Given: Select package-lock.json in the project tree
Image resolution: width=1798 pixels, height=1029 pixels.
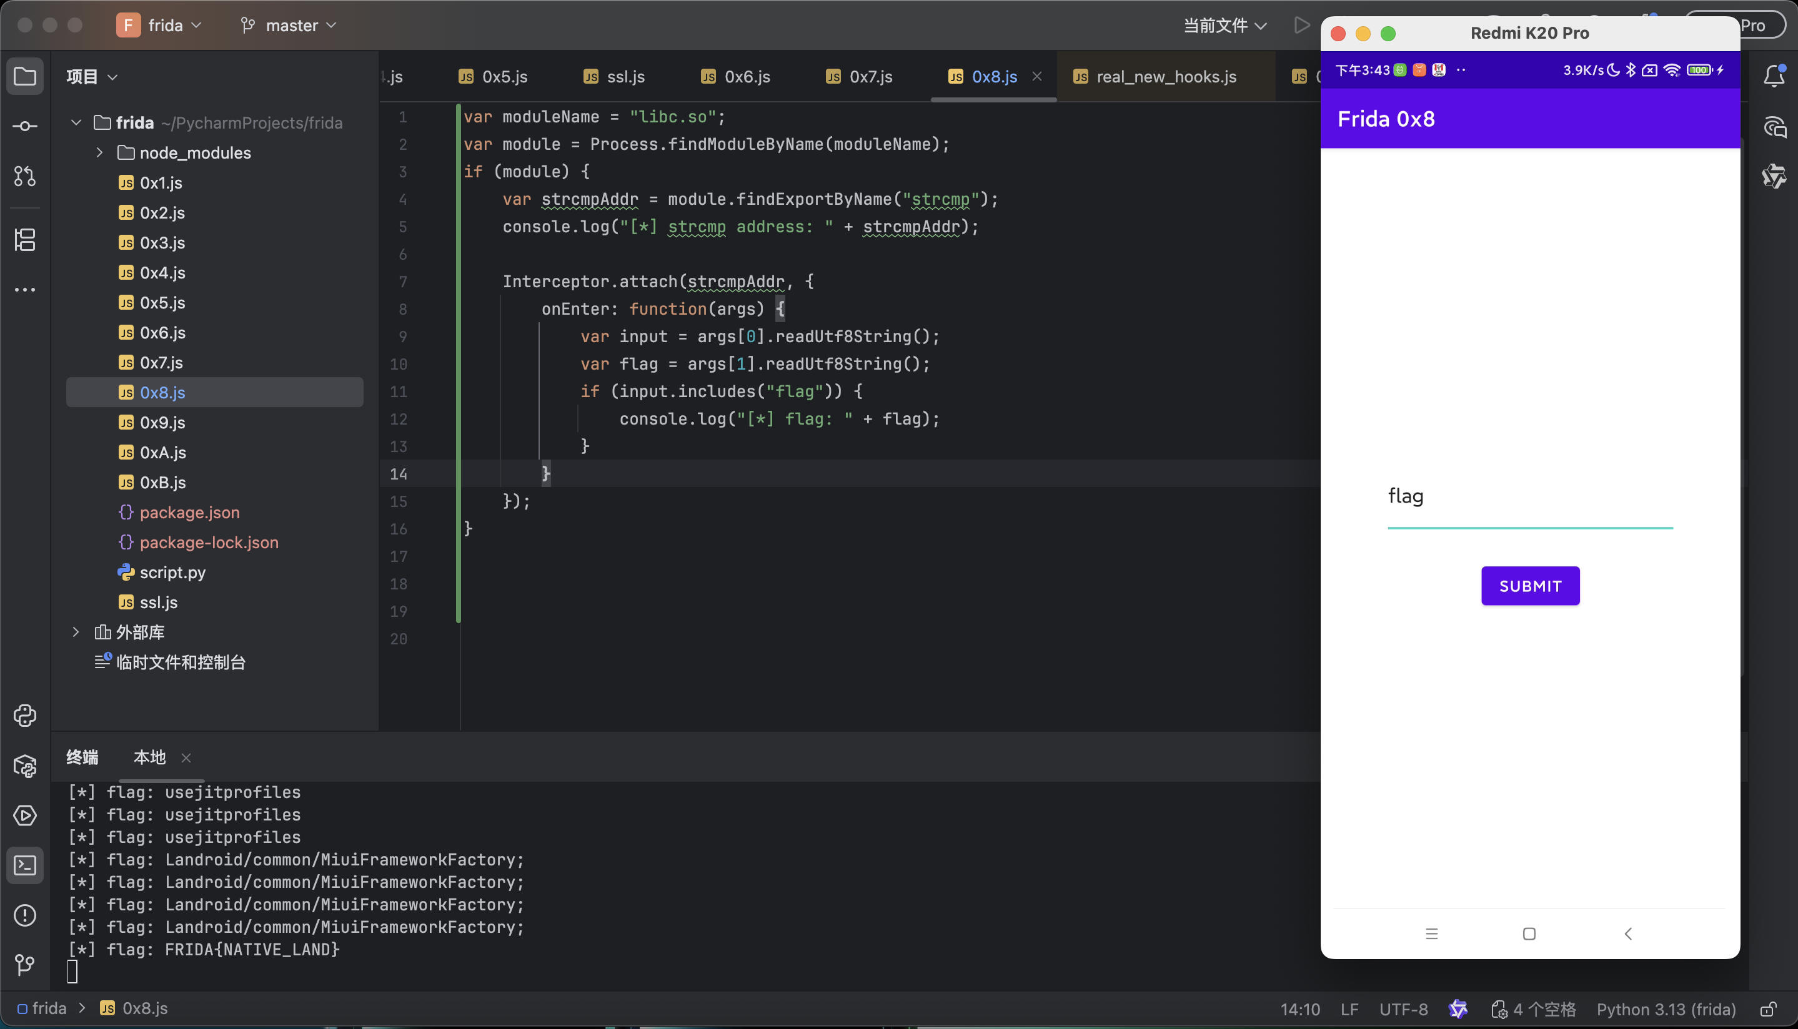Looking at the screenshot, I should coord(209,542).
